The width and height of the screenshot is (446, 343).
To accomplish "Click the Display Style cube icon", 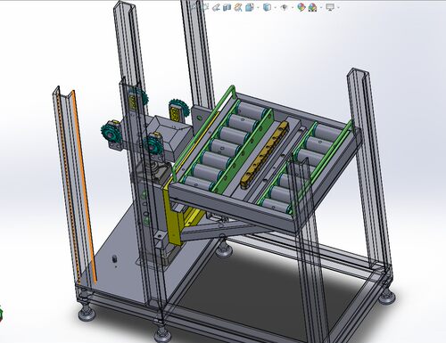I will coord(267,7).
